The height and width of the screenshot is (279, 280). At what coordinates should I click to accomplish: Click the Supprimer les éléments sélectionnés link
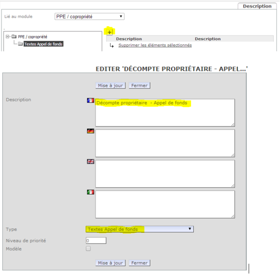click(155, 45)
